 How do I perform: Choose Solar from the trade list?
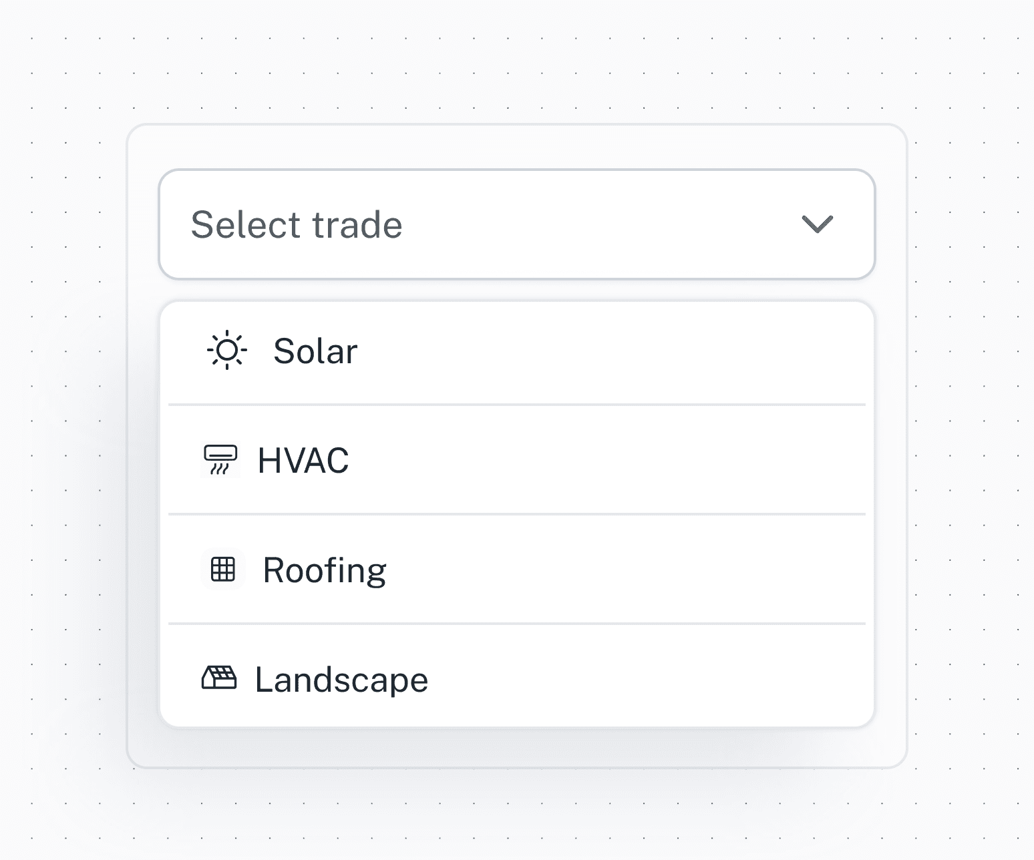click(x=516, y=351)
